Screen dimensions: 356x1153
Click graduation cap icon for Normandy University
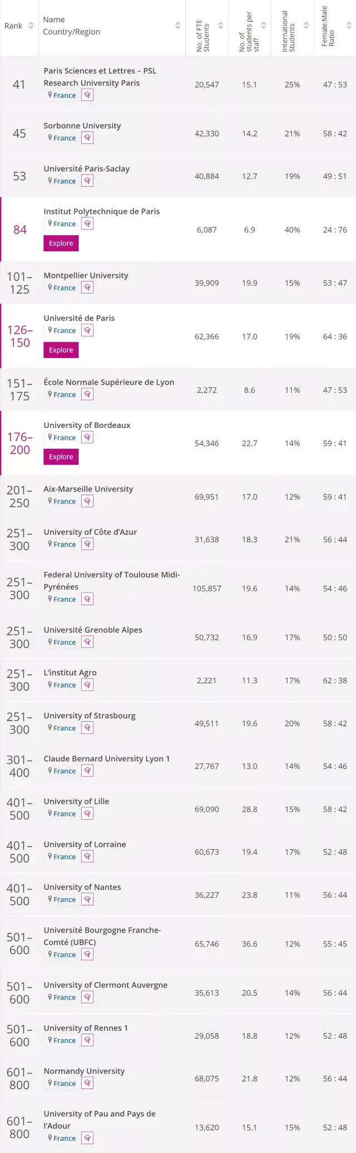tap(87, 1083)
